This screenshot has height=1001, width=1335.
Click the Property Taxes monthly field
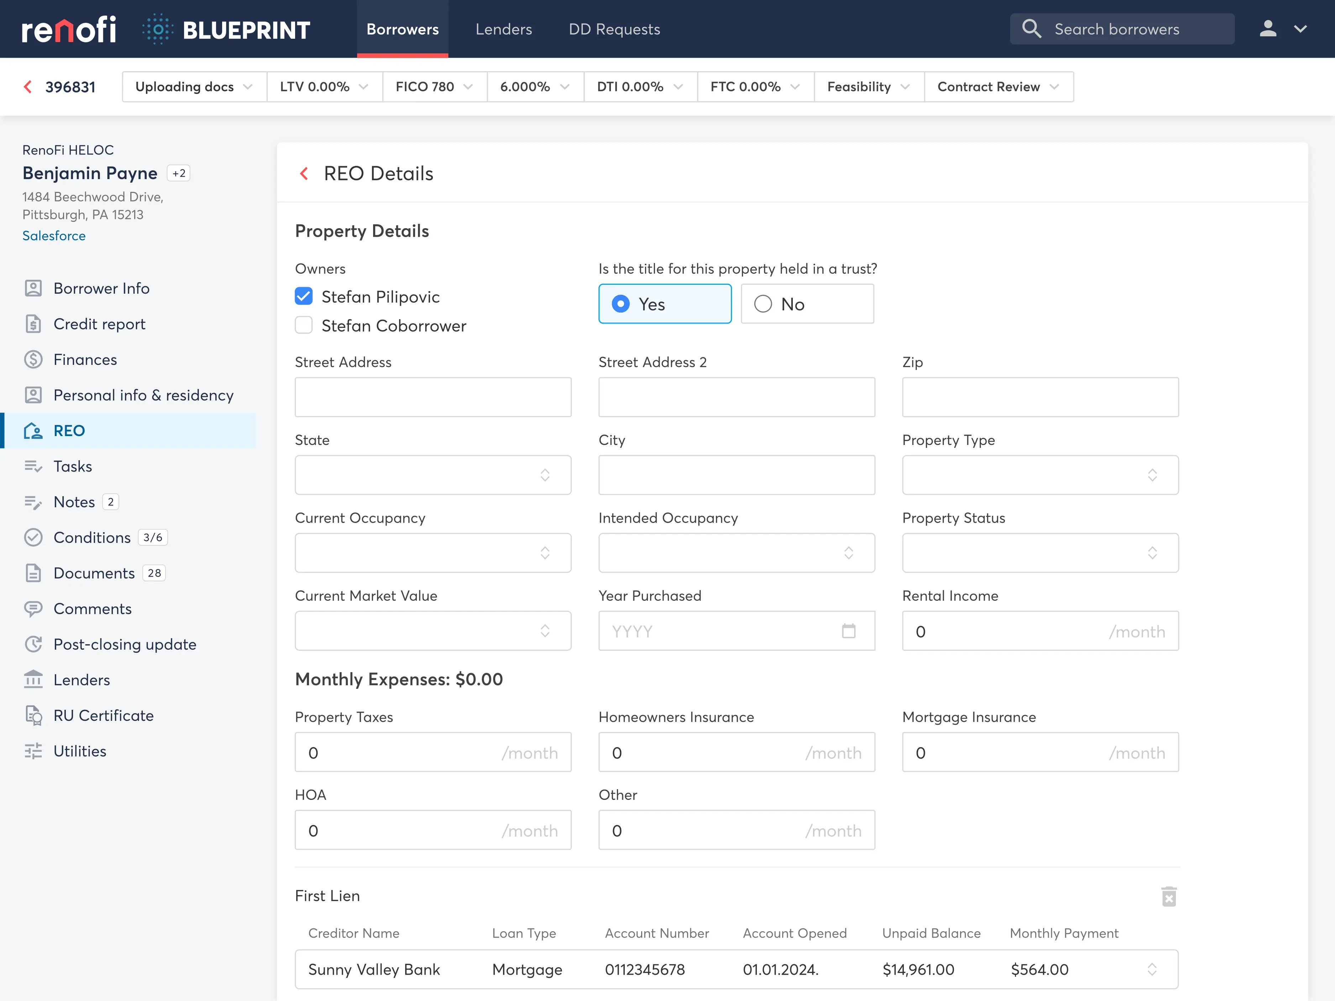pyautogui.click(x=433, y=752)
